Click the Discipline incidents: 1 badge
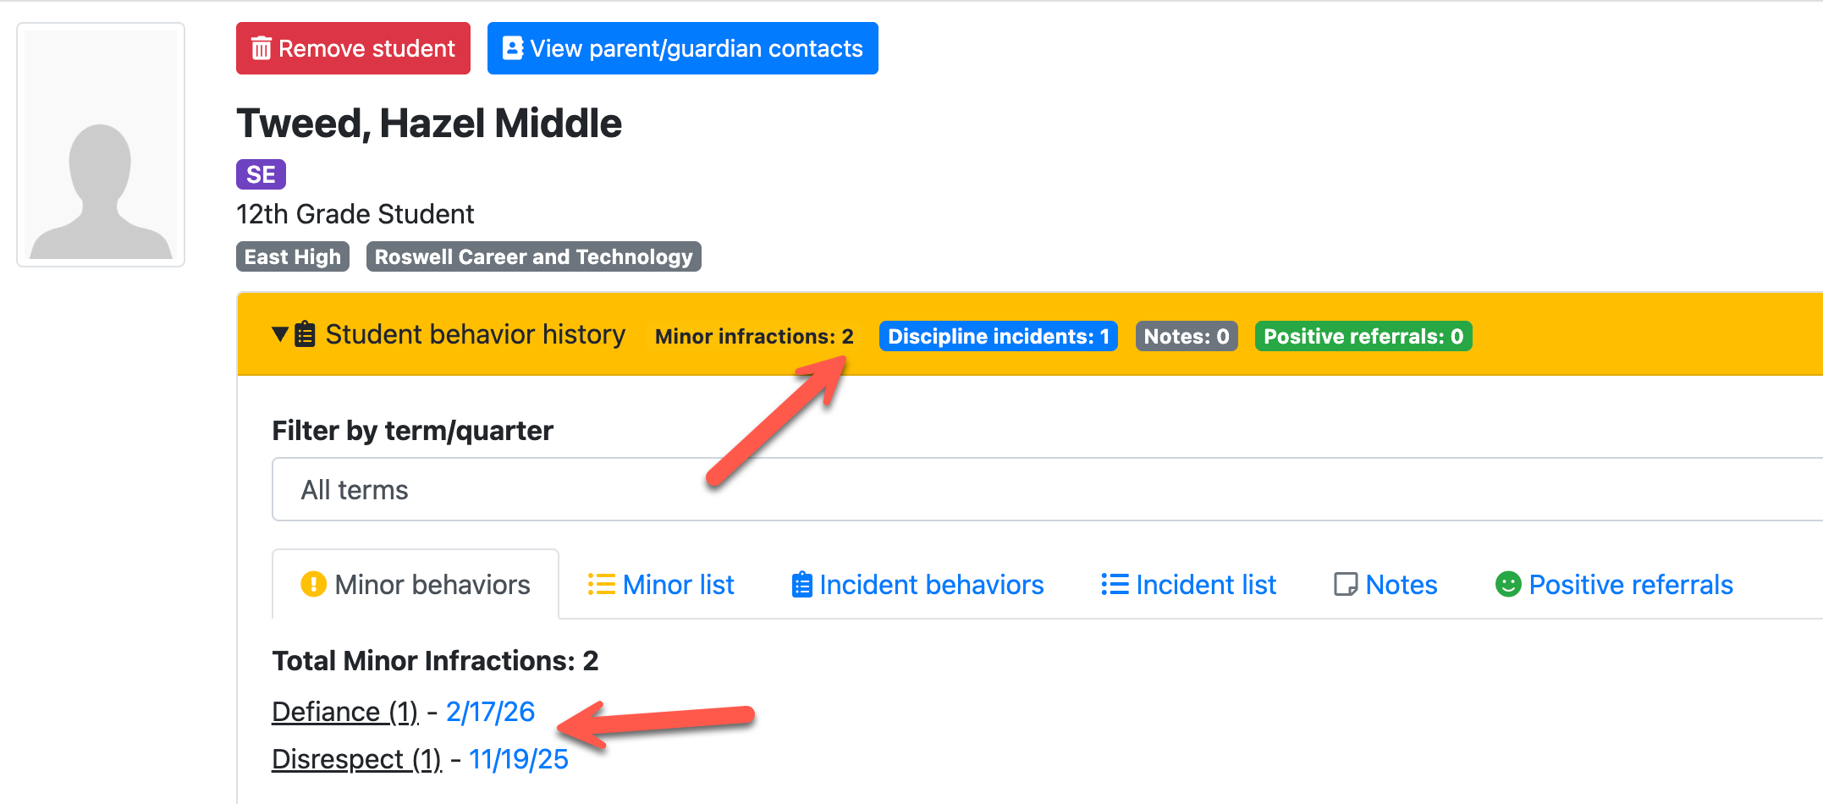This screenshot has height=804, width=1823. [x=998, y=336]
